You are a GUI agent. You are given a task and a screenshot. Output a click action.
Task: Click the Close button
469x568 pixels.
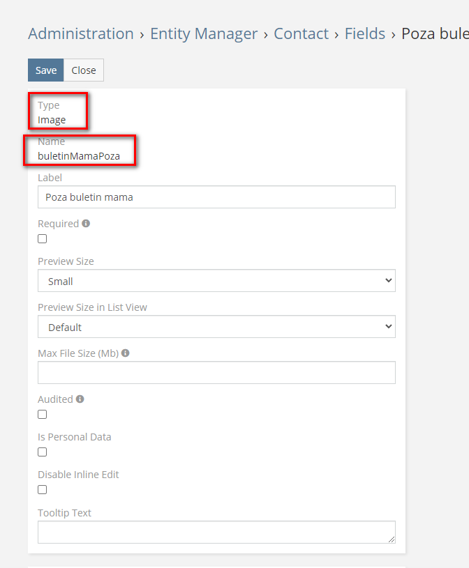pos(84,70)
